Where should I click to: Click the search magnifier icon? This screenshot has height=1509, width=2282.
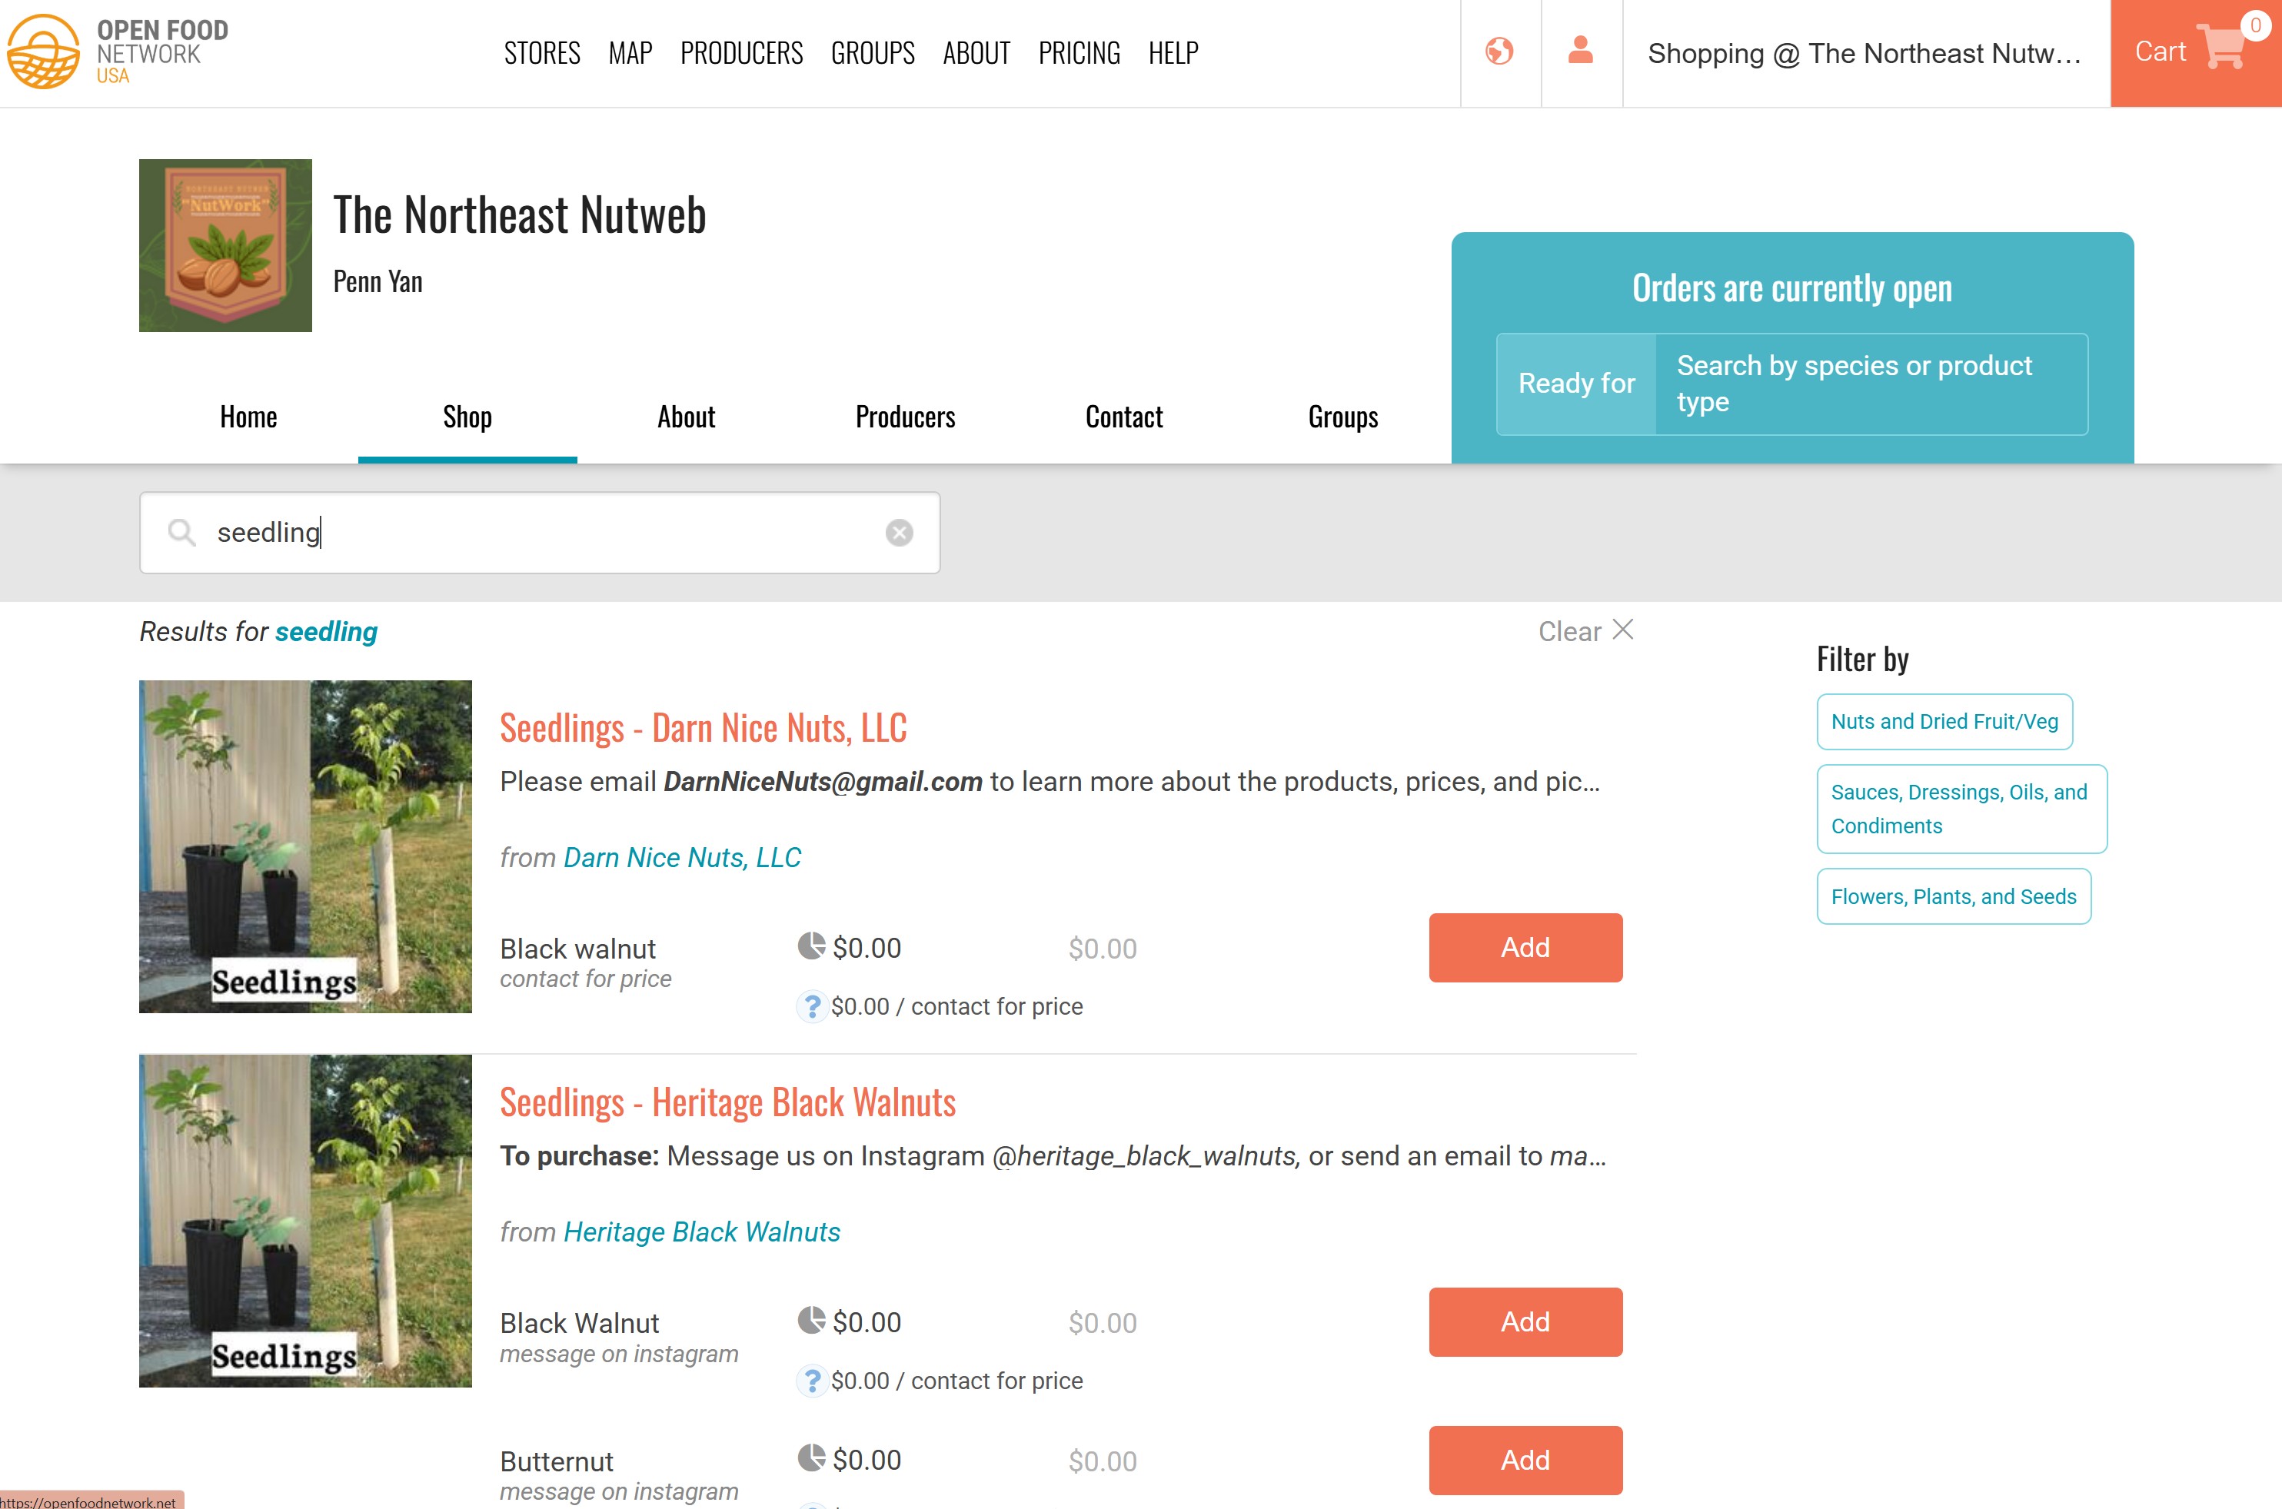coord(183,532)
